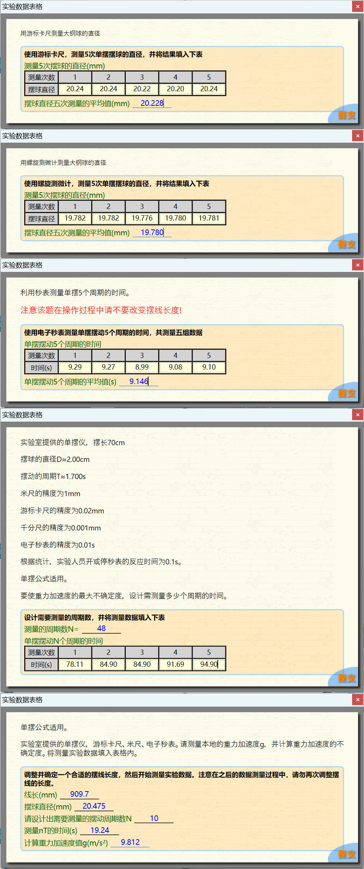Screen dimensions: 364x869
Task: Submit the vernier caliper diameter measurements
Action: (x=347, y=115)
